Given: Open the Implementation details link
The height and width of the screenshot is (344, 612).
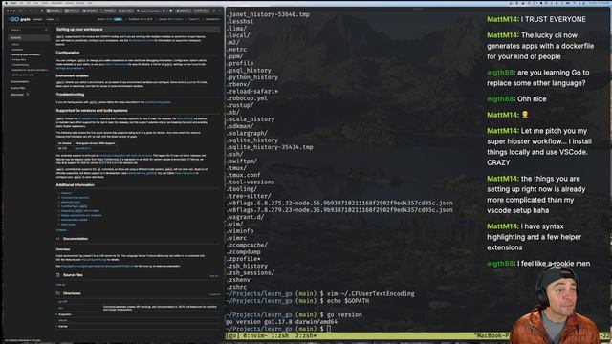Looking at the screenshot, I should click(75, 220).
